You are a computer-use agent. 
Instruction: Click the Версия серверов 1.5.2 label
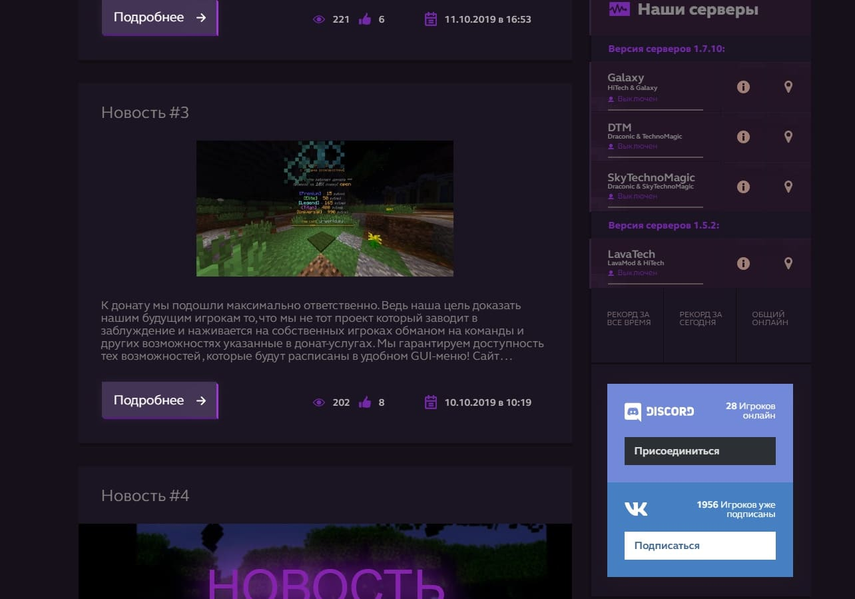pyautogui.click(x=663, y=225)
